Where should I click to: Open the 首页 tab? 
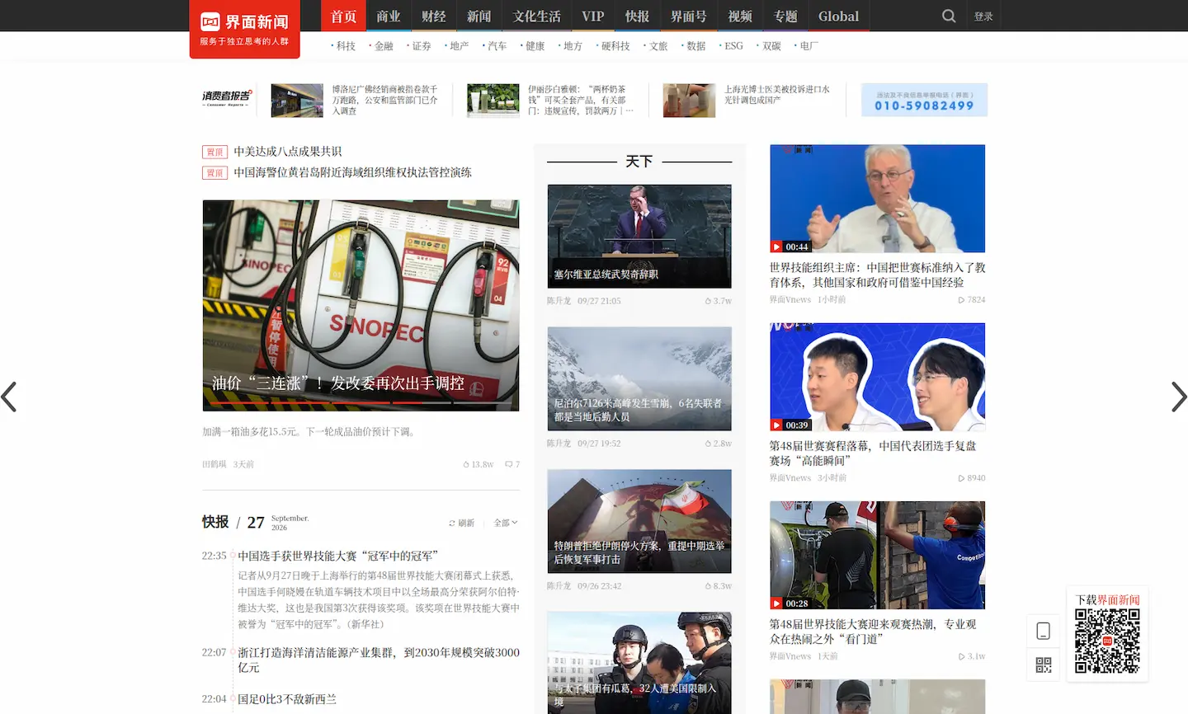[x=343, y=16]
